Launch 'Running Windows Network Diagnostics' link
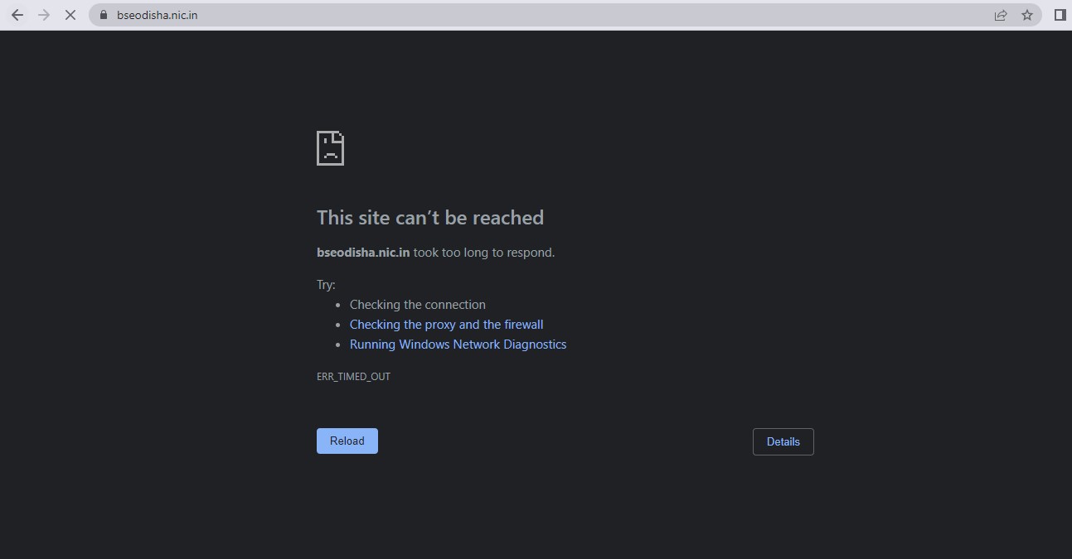Viewport: 1072px width, 559px height. point(458,345)
